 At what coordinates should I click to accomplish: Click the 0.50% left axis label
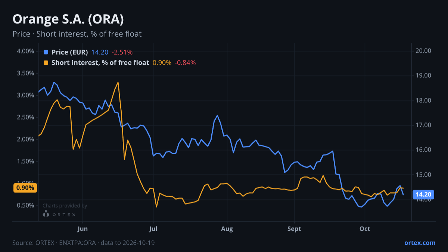pyautogui.click(x=25, y=205)
